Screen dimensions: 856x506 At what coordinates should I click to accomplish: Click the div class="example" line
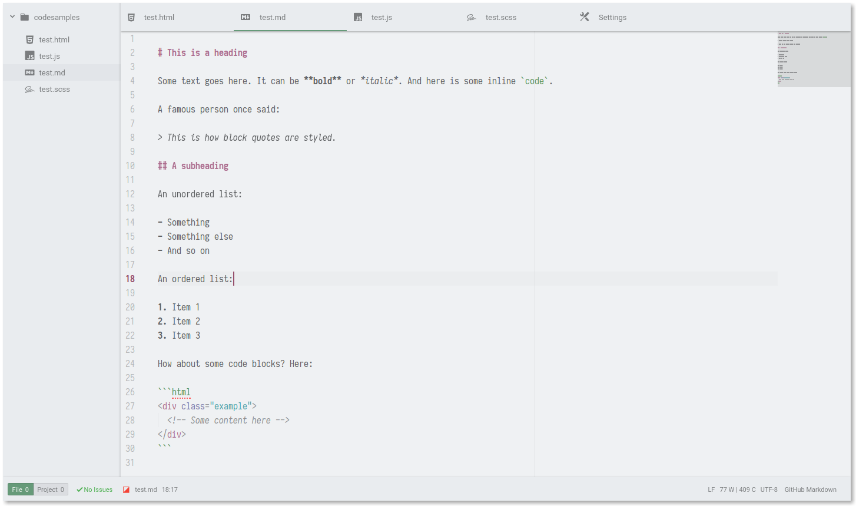pyautogui.click(x=207, y=406)
